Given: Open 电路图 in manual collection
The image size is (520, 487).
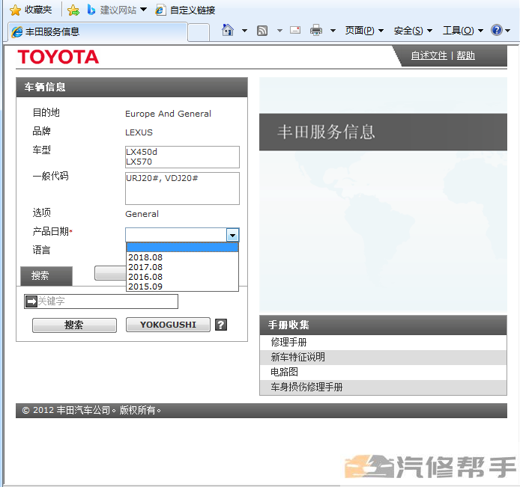Looking at the screenshot, I should (383, 372).
